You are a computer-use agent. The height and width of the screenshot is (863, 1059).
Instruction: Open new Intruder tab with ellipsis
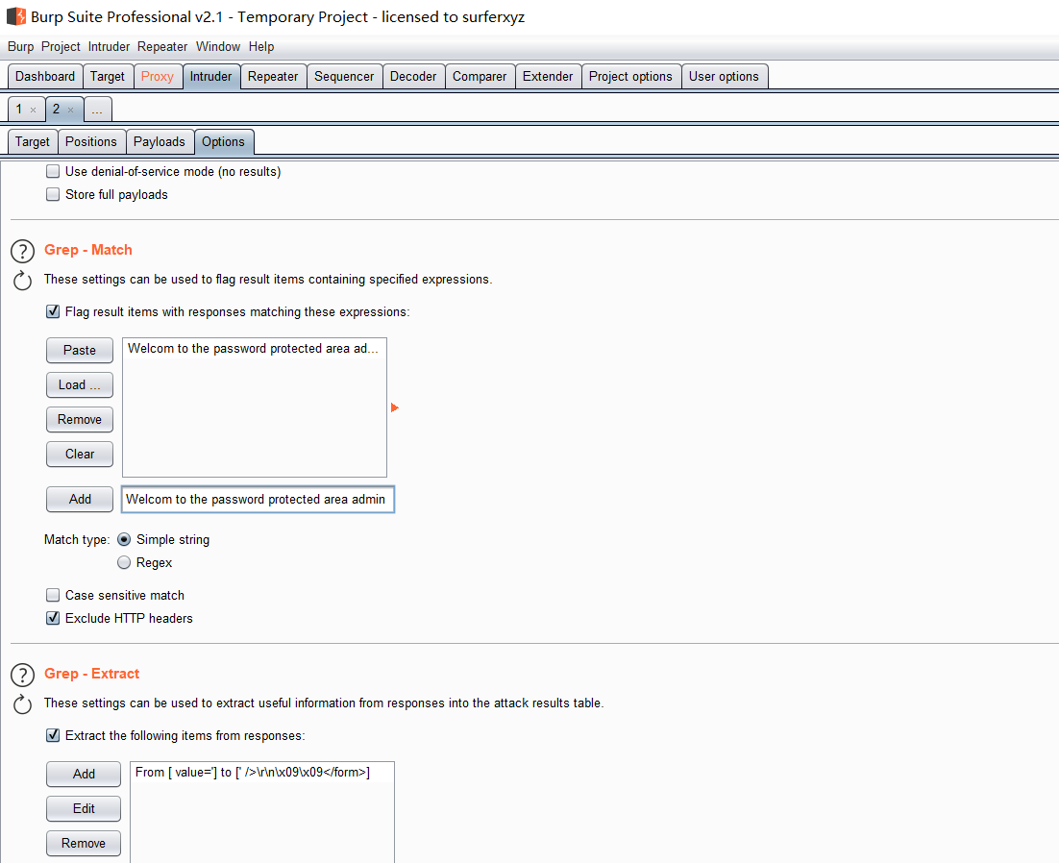(x=97, y=110)
